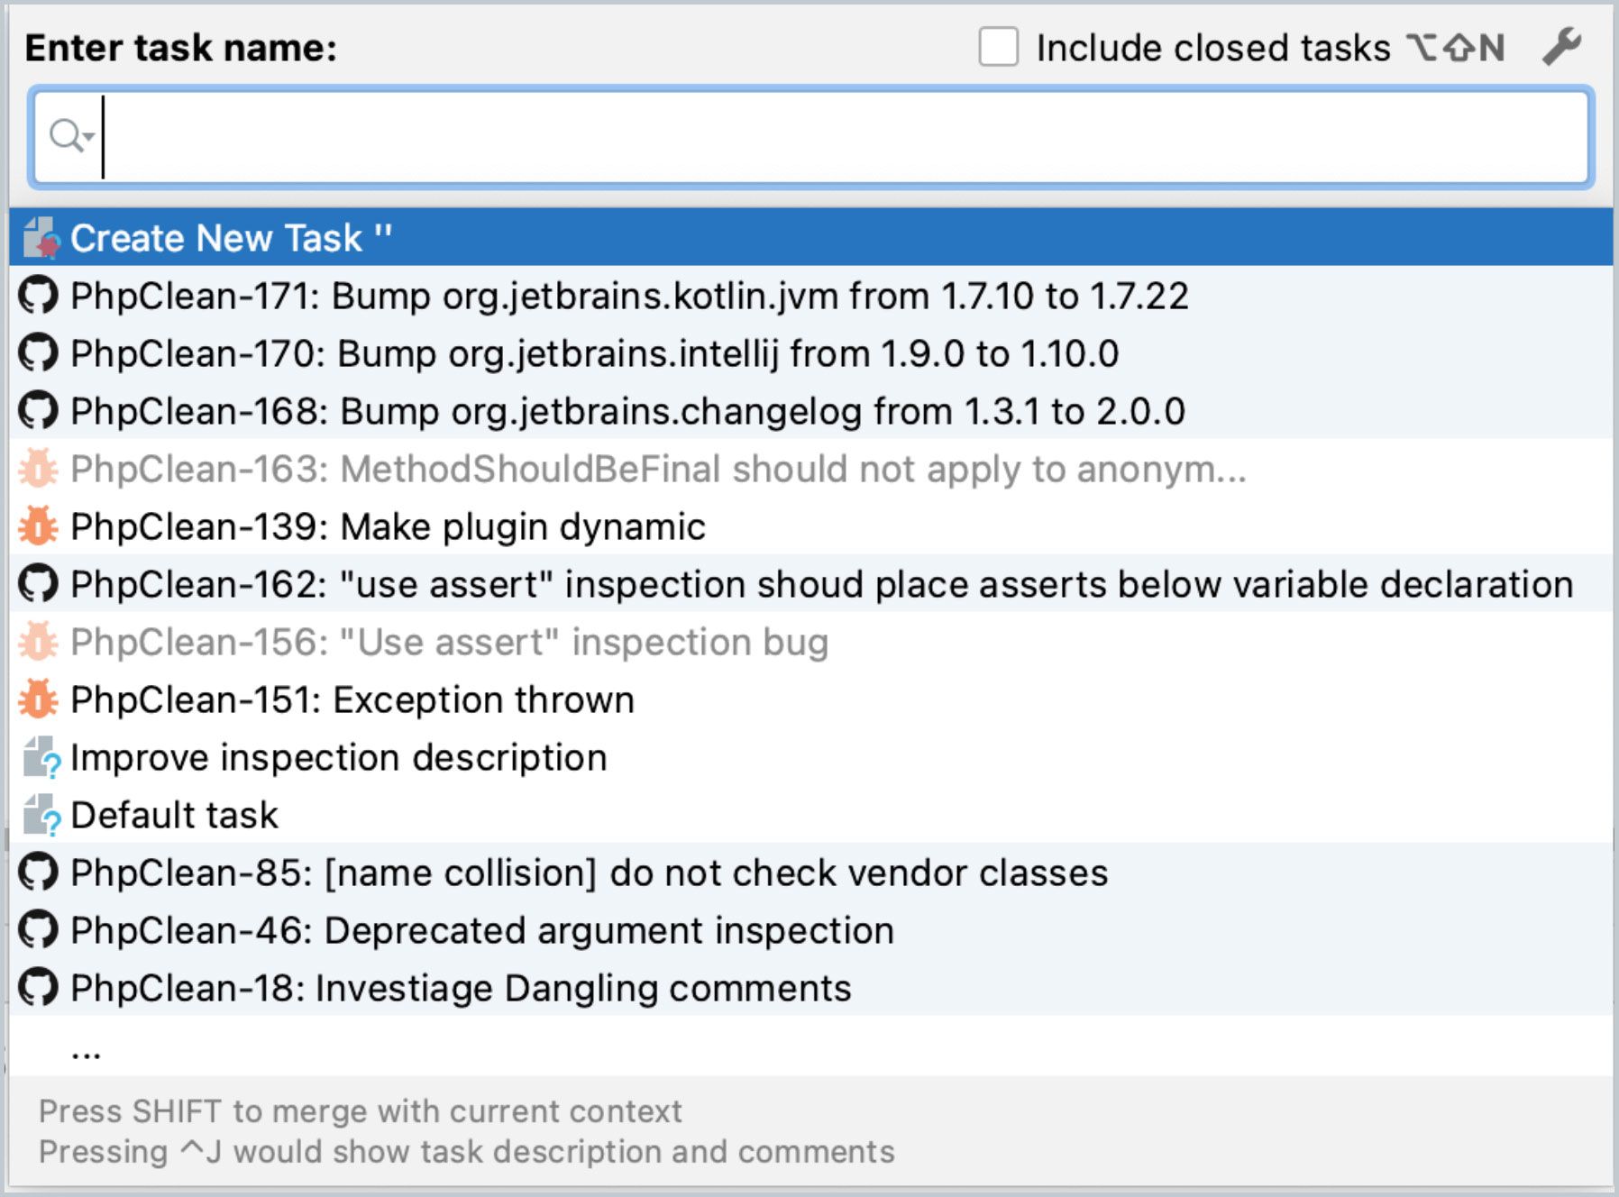Image resolution: width=1619 pixels, height=1197 pixels.
Task: Click bug icon for PhpClean-139
Action: [38, 526]
